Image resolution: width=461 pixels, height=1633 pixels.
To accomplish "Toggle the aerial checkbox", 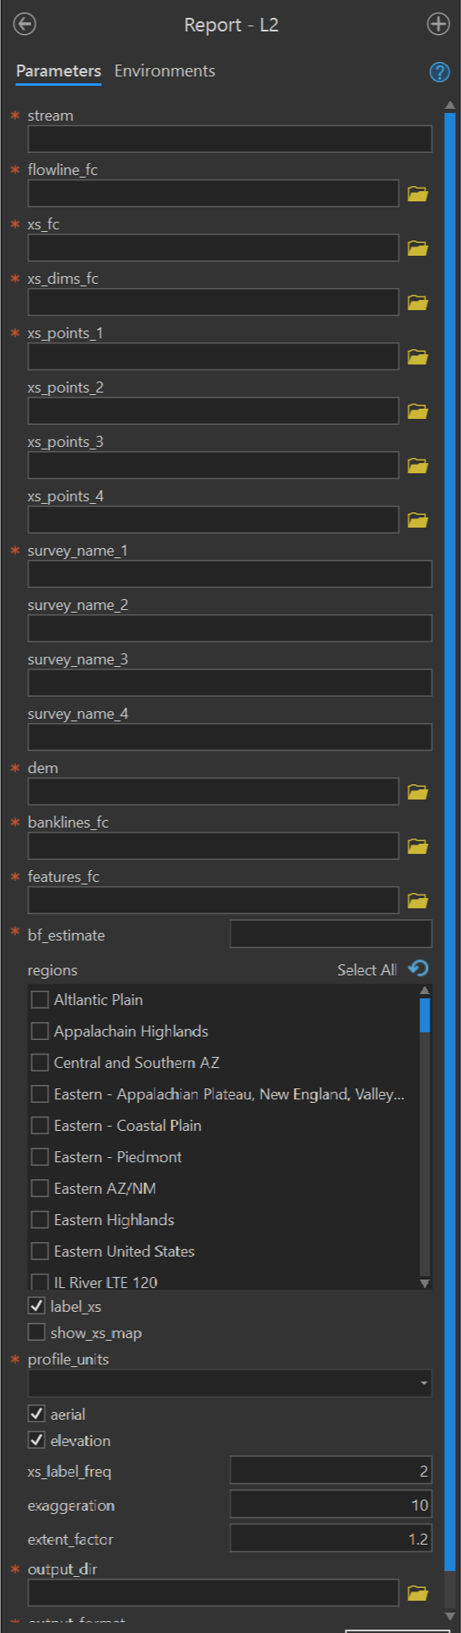I will click(x=37, y=1414).
